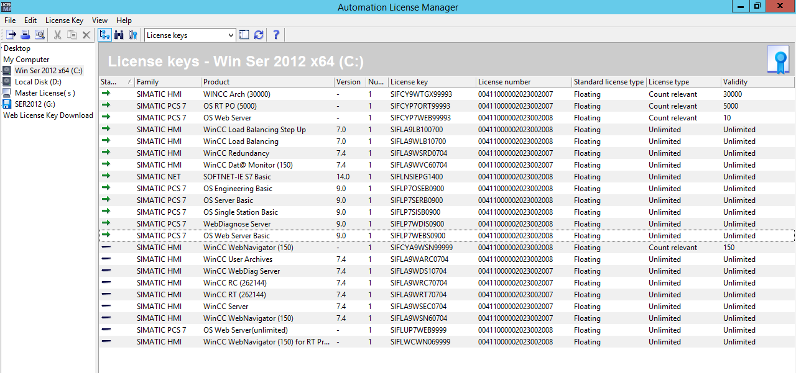Select WinCC Load Balancing Step Up product
The width and height of the screenshot is (796, 373).
[254, 130]
